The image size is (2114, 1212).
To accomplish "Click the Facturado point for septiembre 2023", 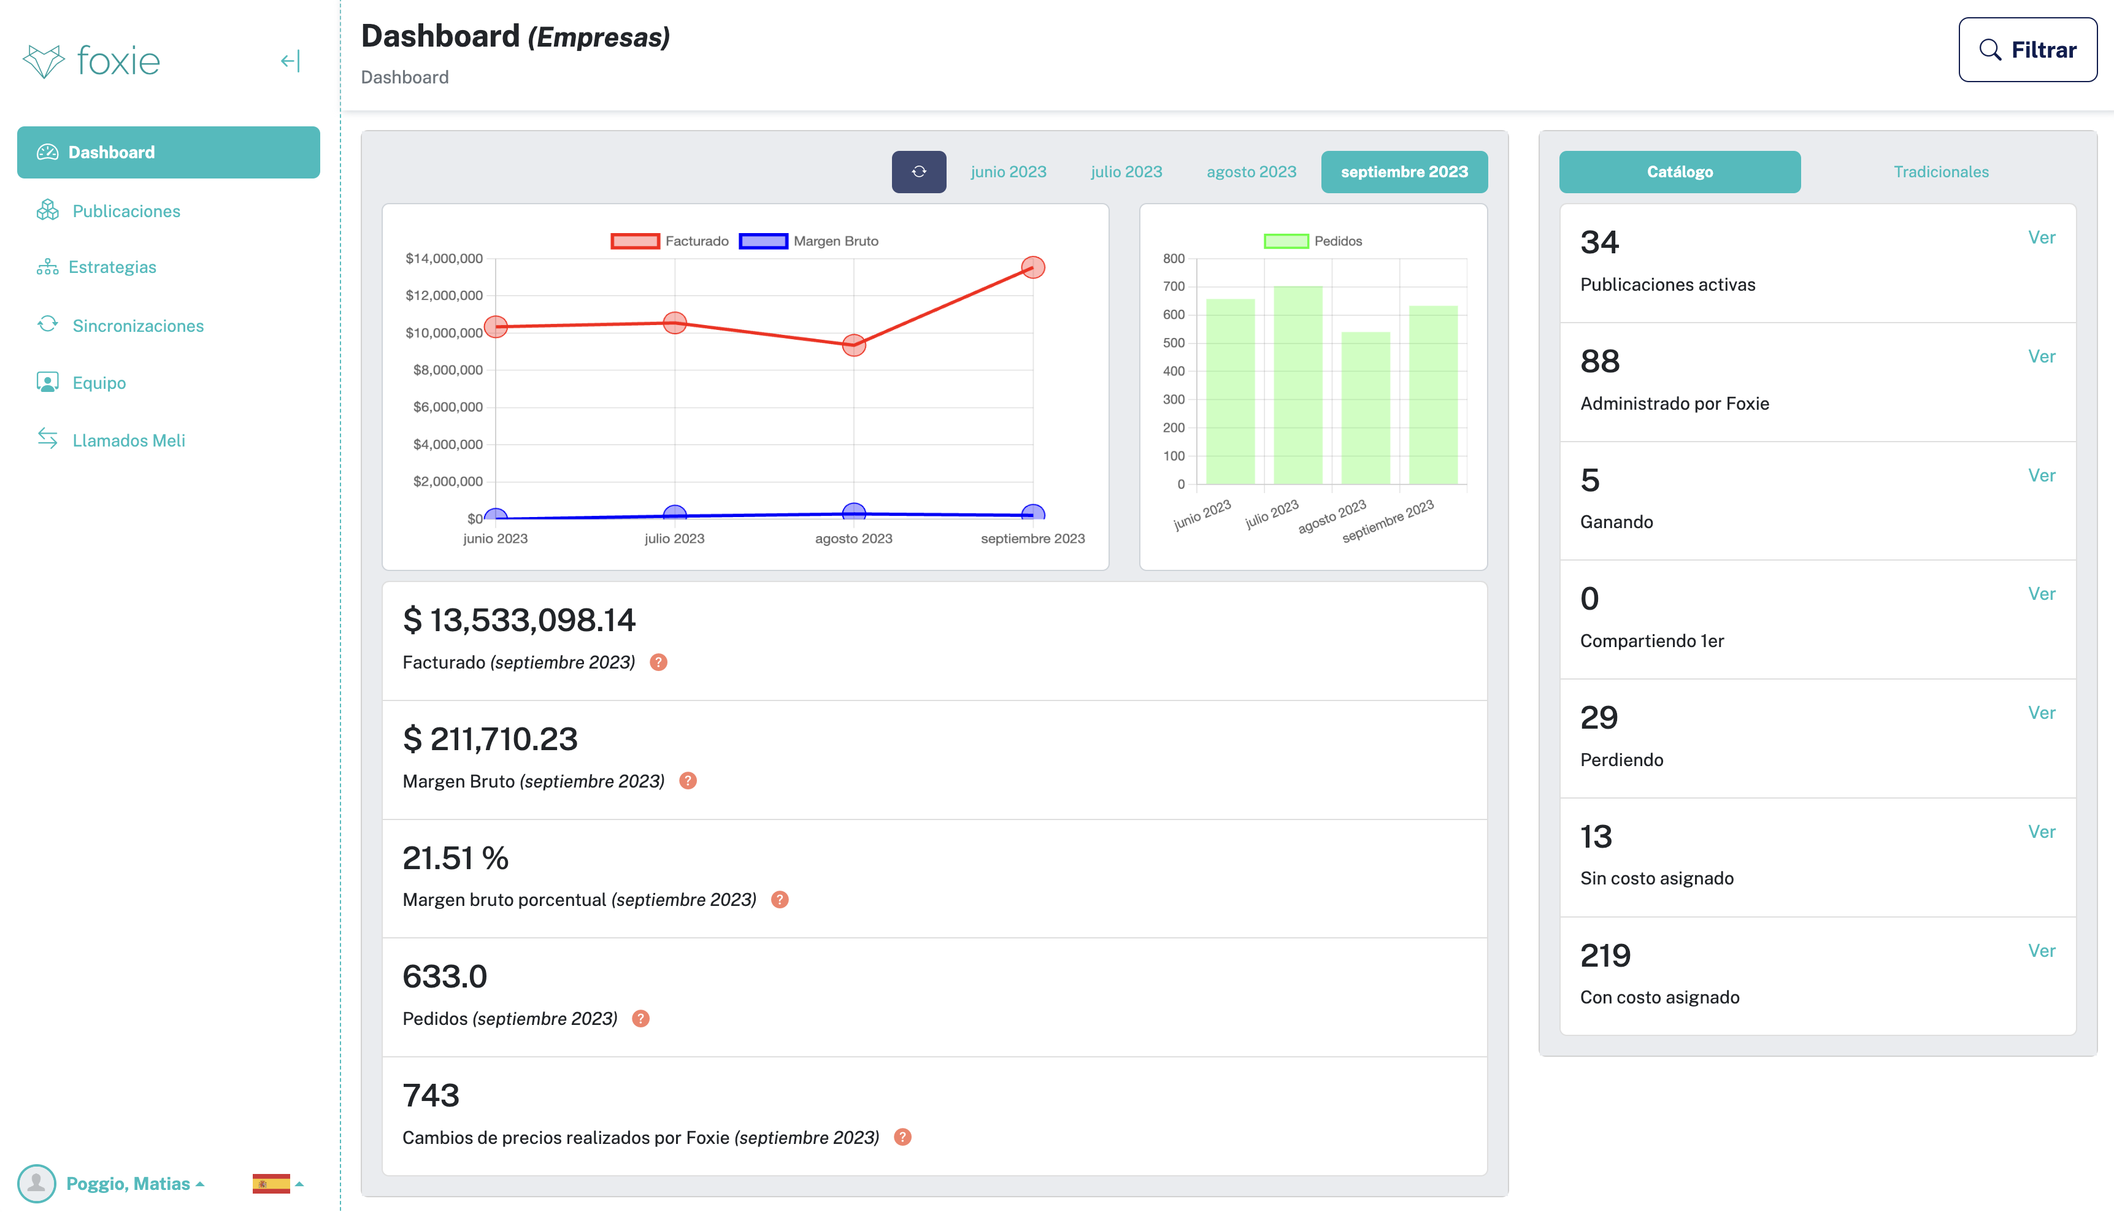I will click(x=1033, y=267).
